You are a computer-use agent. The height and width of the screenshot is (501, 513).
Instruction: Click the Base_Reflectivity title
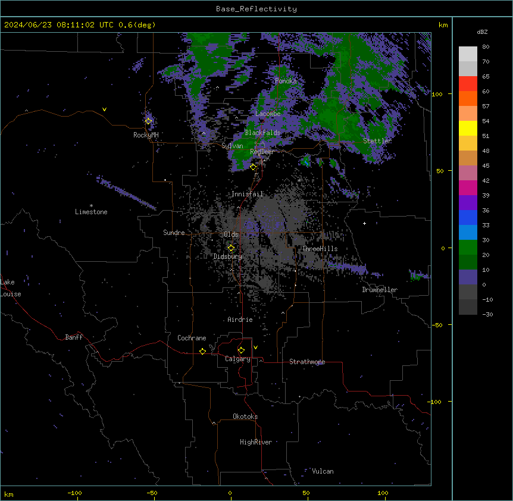(256, 9)
